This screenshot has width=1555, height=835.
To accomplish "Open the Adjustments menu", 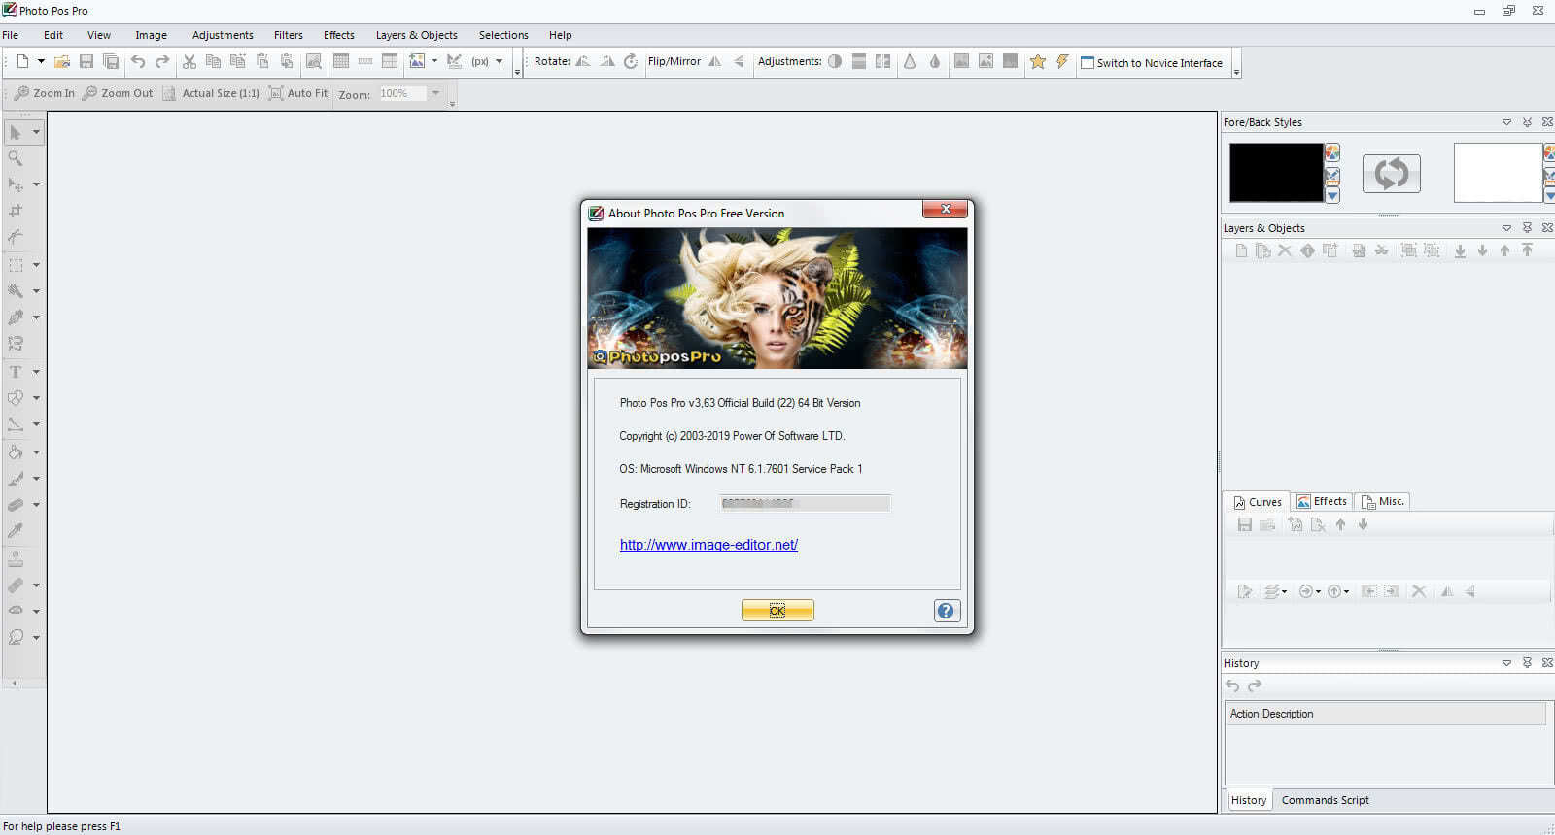I will click(x=223, y=35).
